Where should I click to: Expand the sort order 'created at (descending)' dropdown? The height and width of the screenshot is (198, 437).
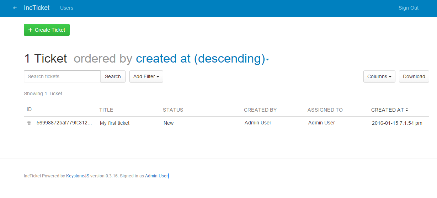coord(202,59)
